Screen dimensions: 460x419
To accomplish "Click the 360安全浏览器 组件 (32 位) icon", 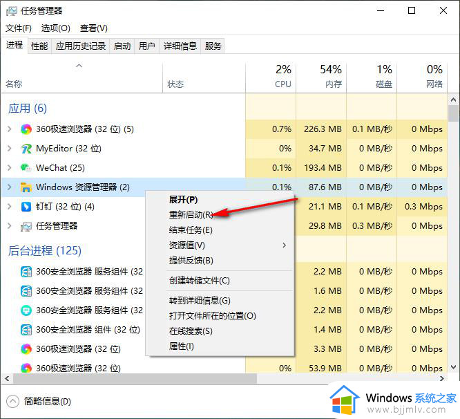I will click(26, 330).
